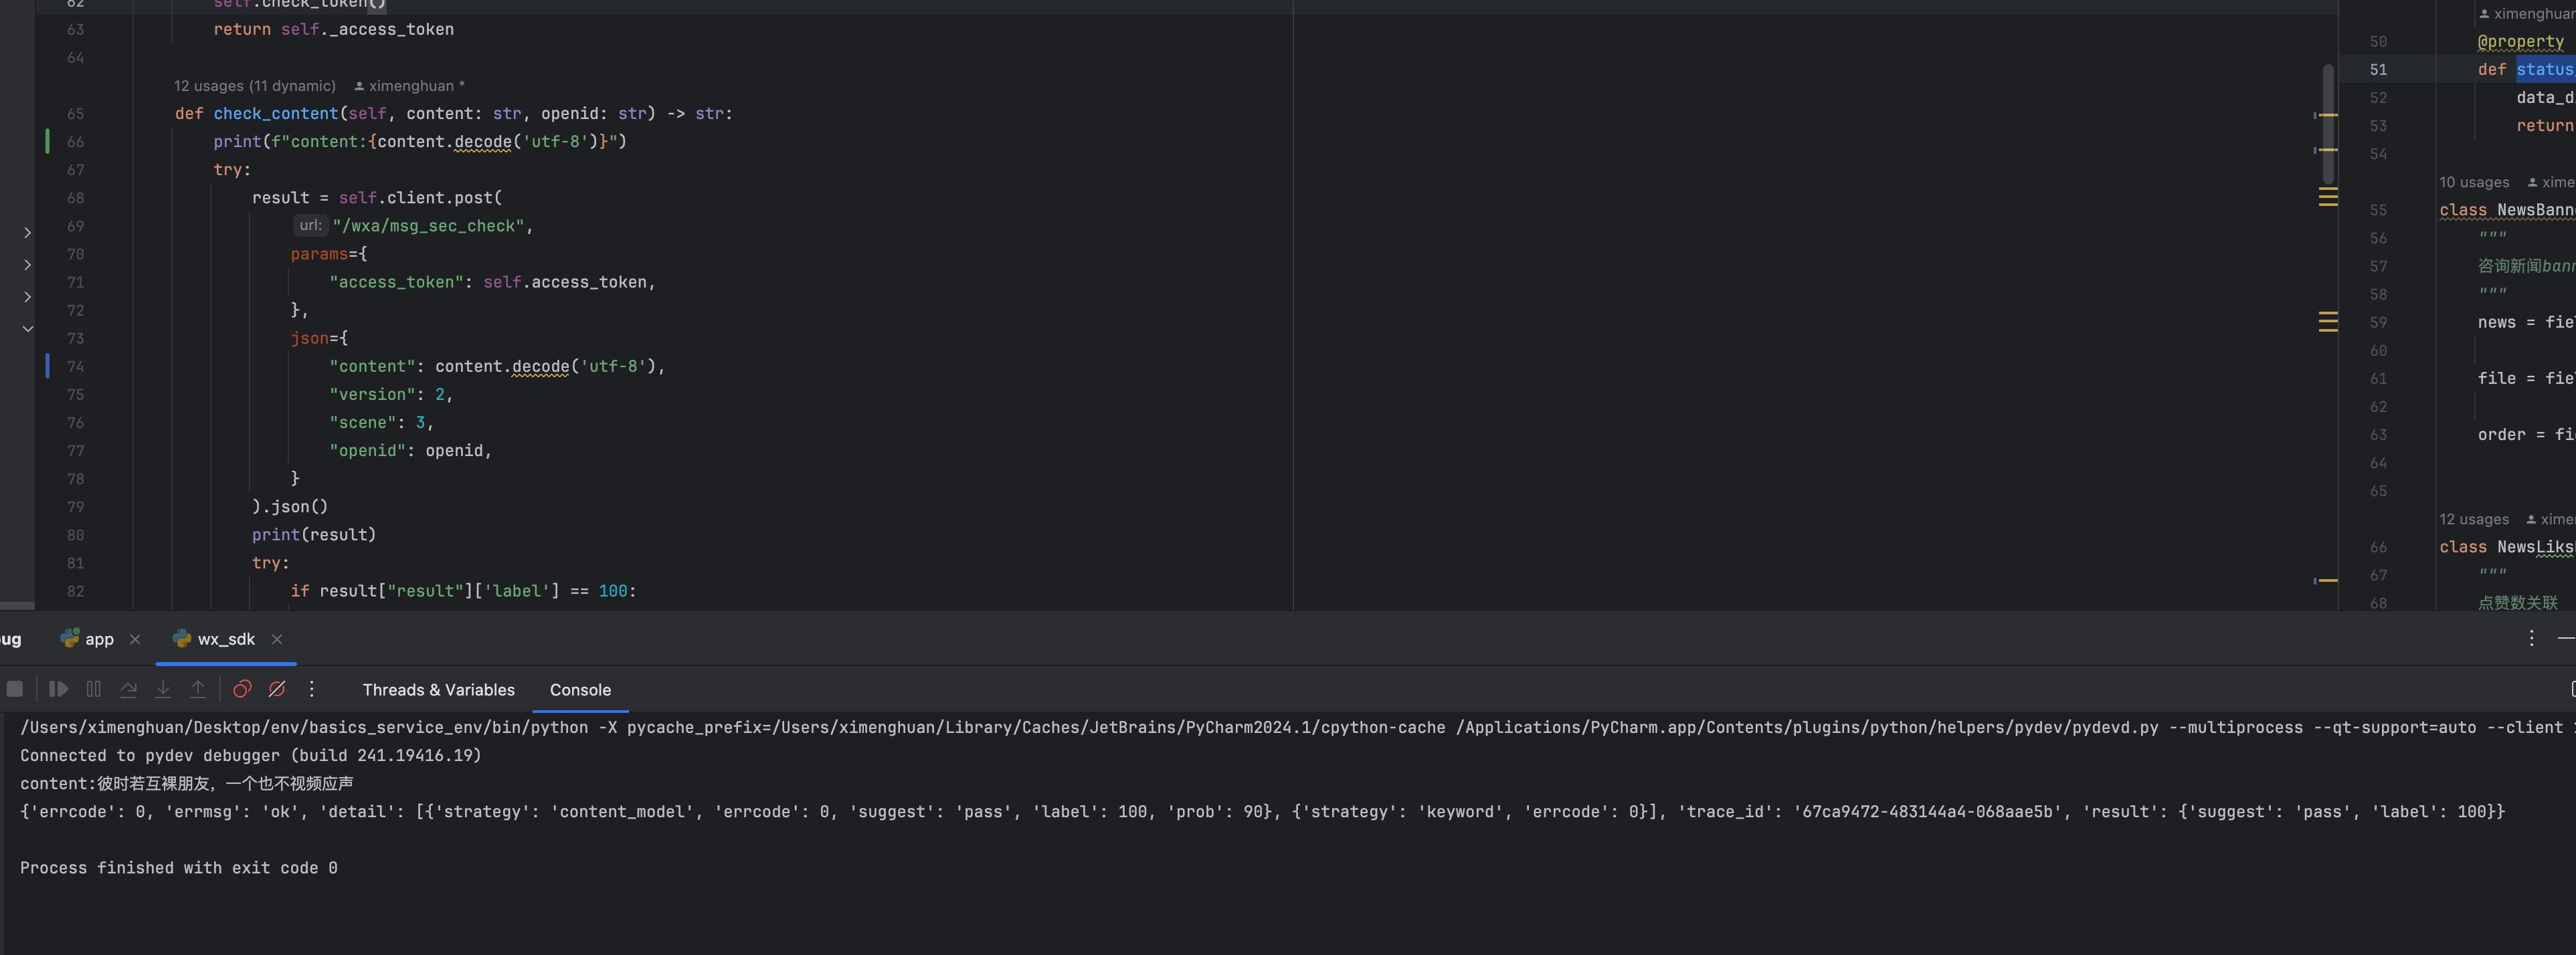
Task: Click author hint ximenghuan above check_content
Action: 409,86
